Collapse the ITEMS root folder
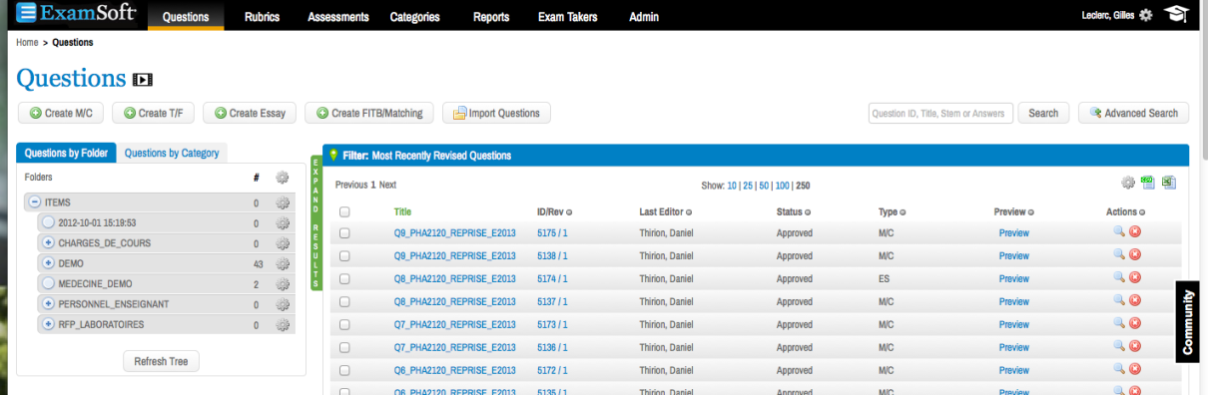The height and width of the screenshot is (395, 1208). coord(34,202)
